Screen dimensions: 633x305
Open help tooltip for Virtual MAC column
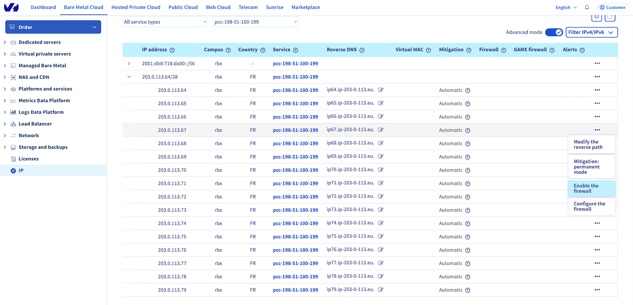coord(427,50)
